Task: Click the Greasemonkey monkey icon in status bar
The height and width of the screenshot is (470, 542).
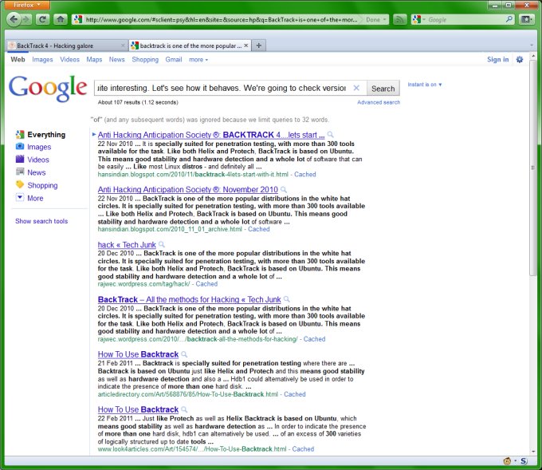Action: tap(507, 461)
